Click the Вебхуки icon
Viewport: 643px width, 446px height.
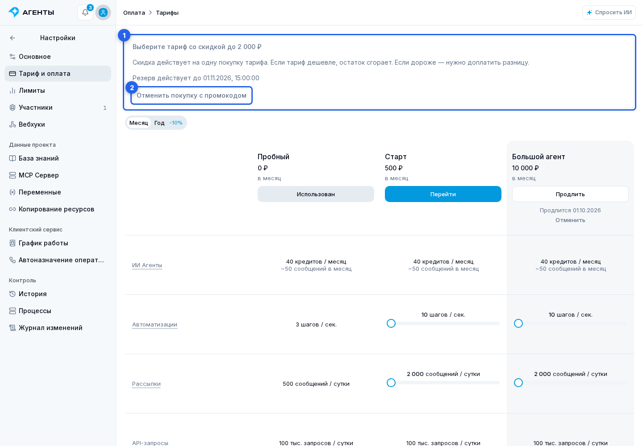tap(13, 124)
